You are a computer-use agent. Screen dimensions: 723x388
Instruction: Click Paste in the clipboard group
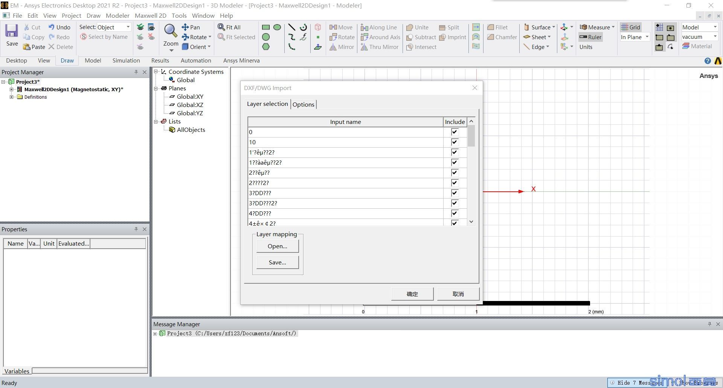pos(34,47)
